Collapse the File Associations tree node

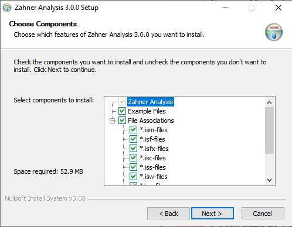(x=112, y=121)
